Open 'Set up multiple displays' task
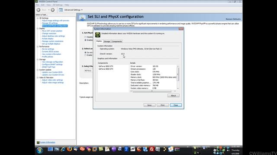277x155 pixels. (x=51, y=44)
